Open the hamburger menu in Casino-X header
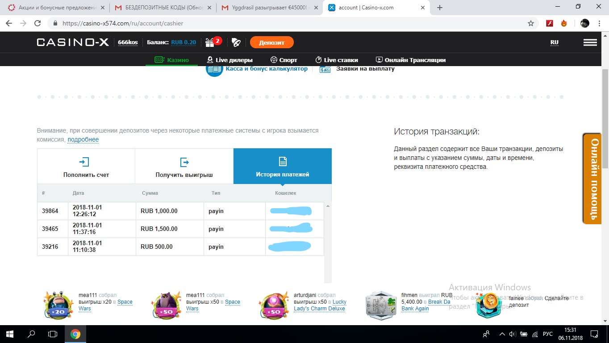This screenshot has width=609, height=343. point(590,42)
